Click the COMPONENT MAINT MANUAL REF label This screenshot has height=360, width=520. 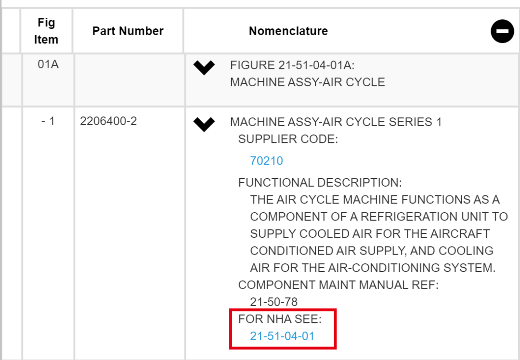(x=338, y=285)
